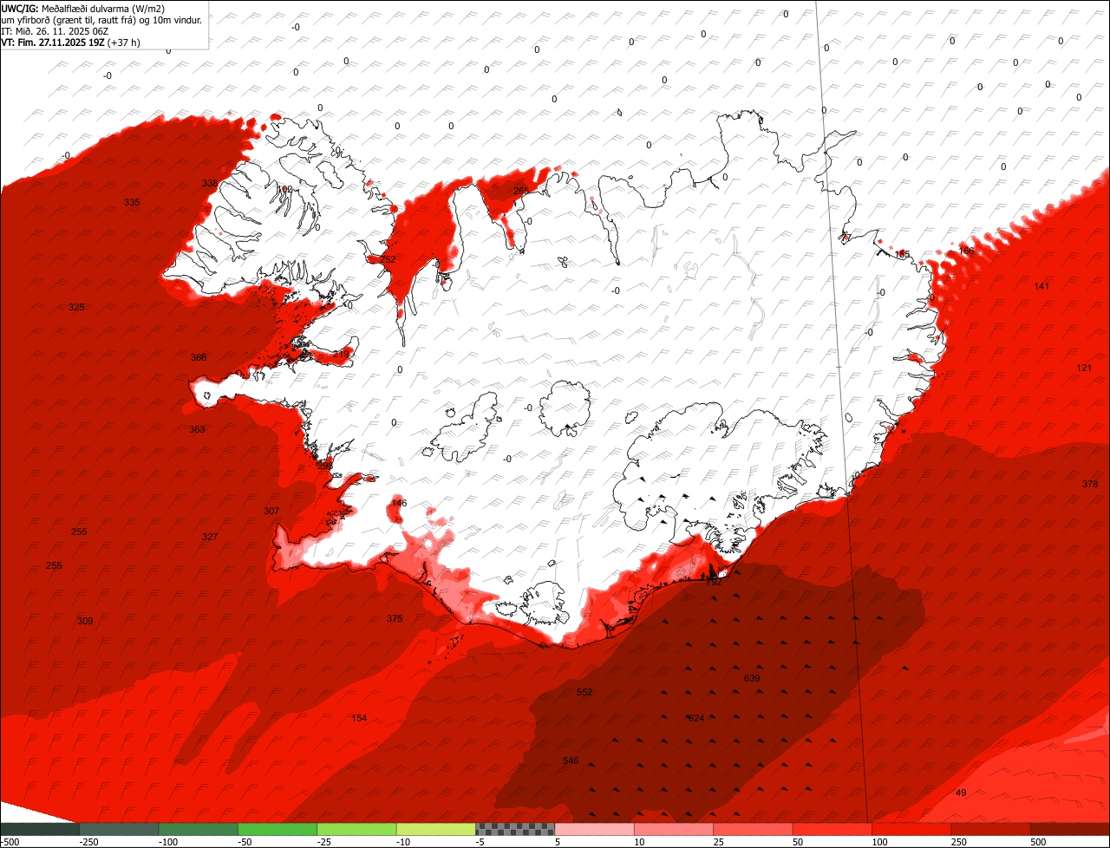The height and width of the screenshot is (848, 1110).
Task: Click the map value '307'
Action: click(271, 511)
